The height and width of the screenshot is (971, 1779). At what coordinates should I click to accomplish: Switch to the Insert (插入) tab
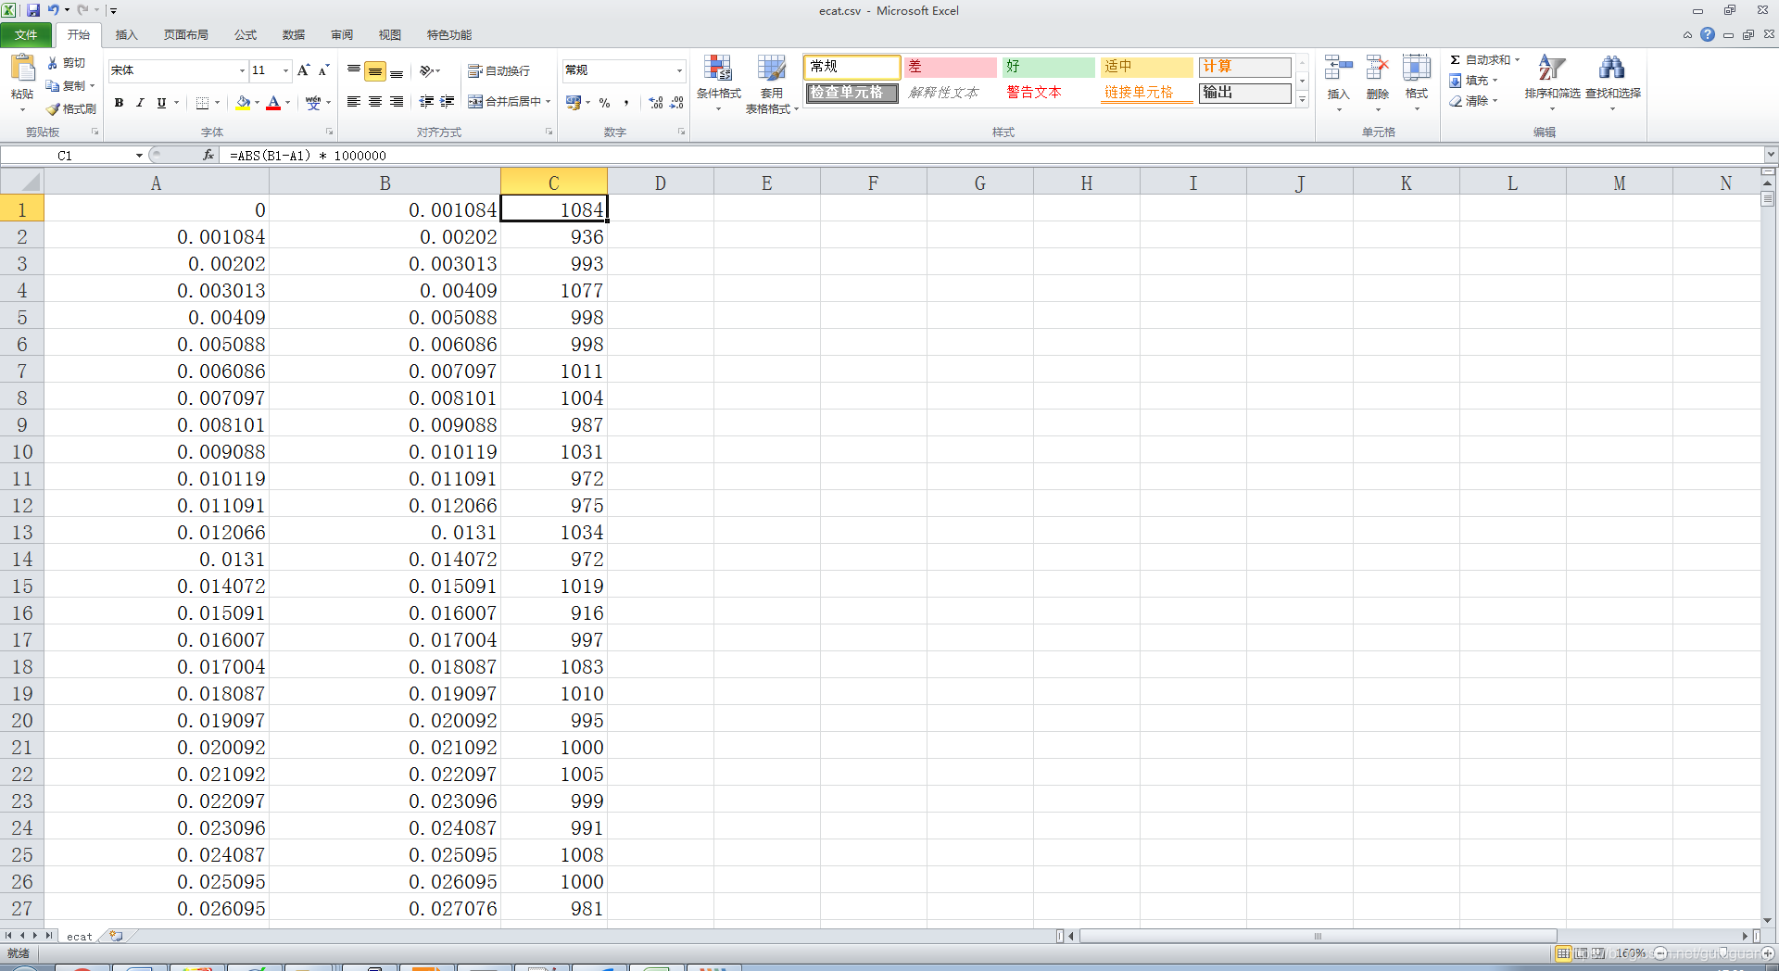126,35
